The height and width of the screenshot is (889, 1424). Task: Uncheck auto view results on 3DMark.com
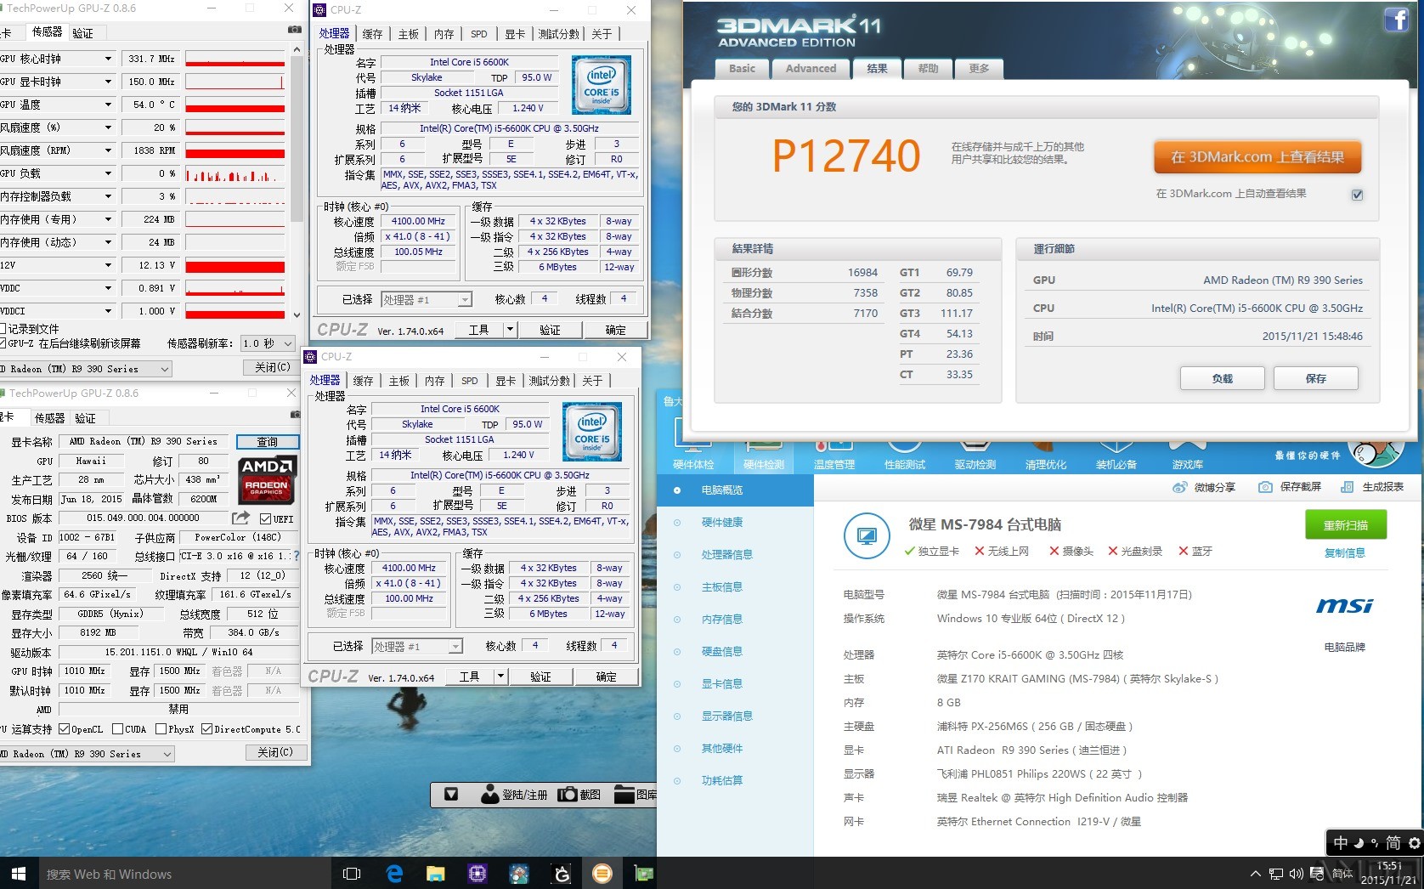click(1357, 195)
